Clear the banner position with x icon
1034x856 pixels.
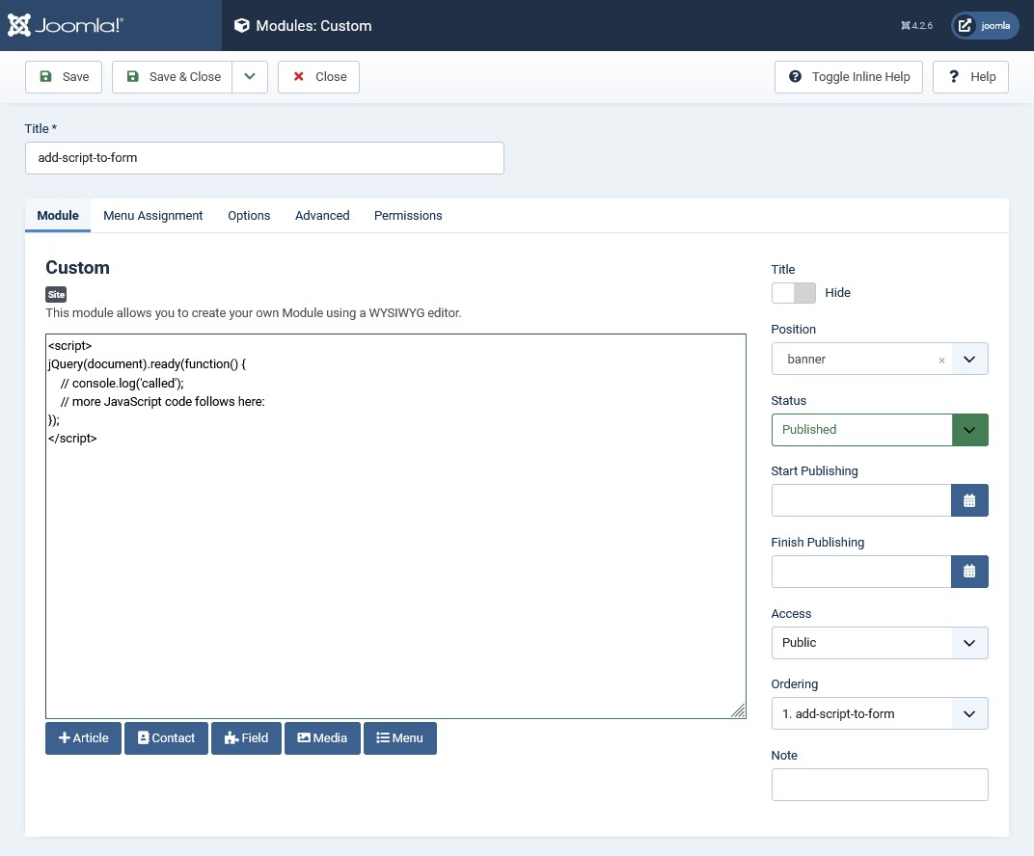[941, 360]
